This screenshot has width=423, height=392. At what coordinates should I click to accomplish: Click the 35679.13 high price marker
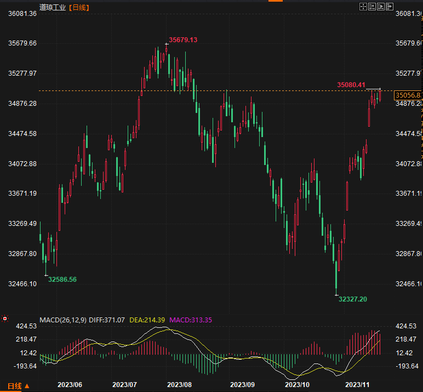pyautogui.click(x=183, y=39)
